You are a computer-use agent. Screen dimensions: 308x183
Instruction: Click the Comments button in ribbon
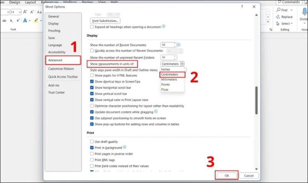pyautogui.click(x=289, y=2)
